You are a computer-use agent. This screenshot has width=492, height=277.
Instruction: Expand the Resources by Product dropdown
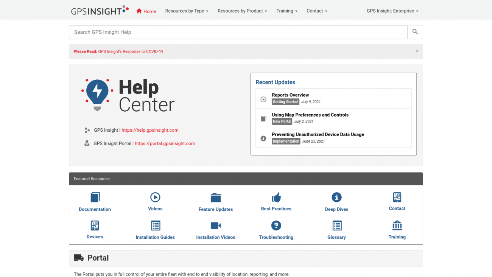[x=242, y=11]
